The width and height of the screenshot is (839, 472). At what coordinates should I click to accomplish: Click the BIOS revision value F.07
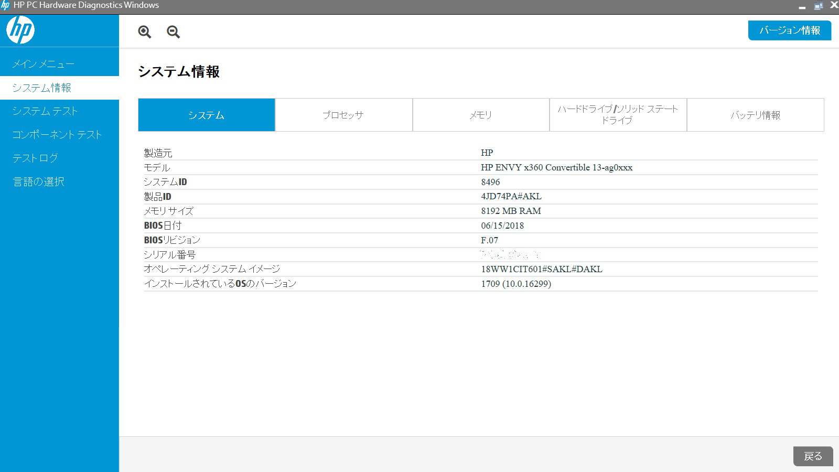click(490, 240)
